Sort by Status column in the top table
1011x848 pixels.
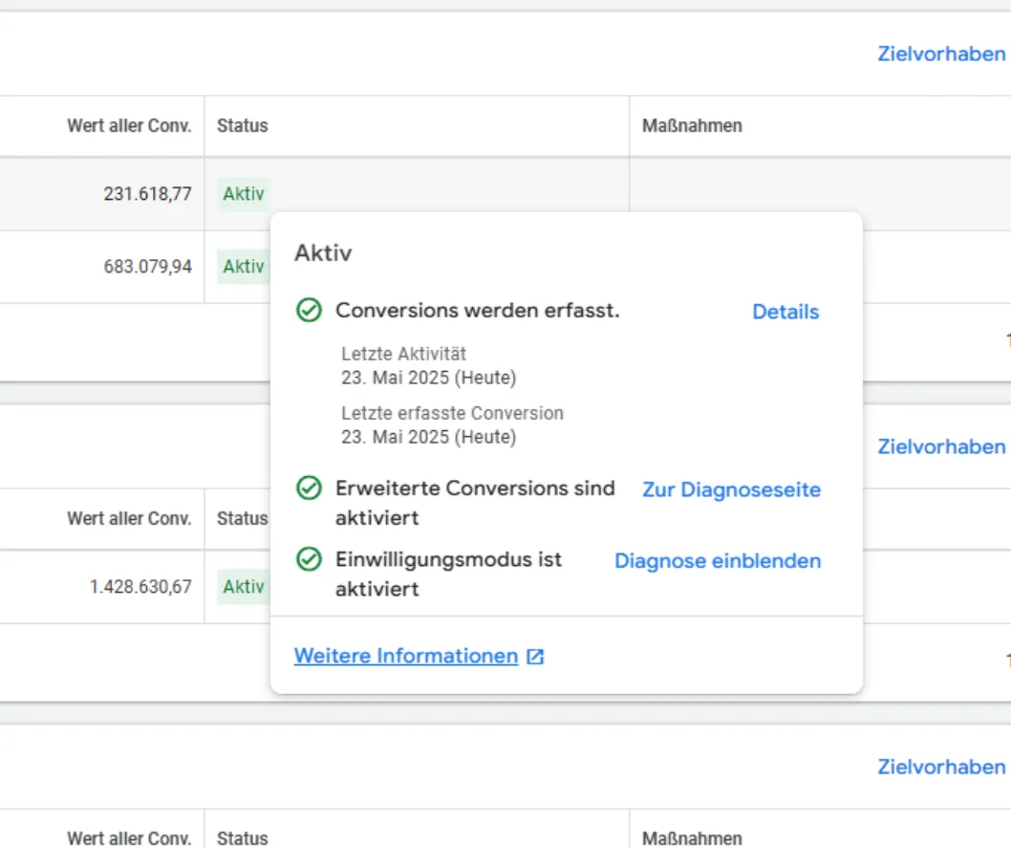(x=243, y=125)
